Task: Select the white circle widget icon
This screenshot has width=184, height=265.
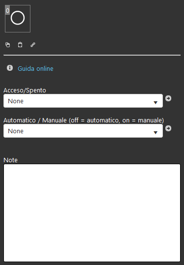Action: click(18, 18)
